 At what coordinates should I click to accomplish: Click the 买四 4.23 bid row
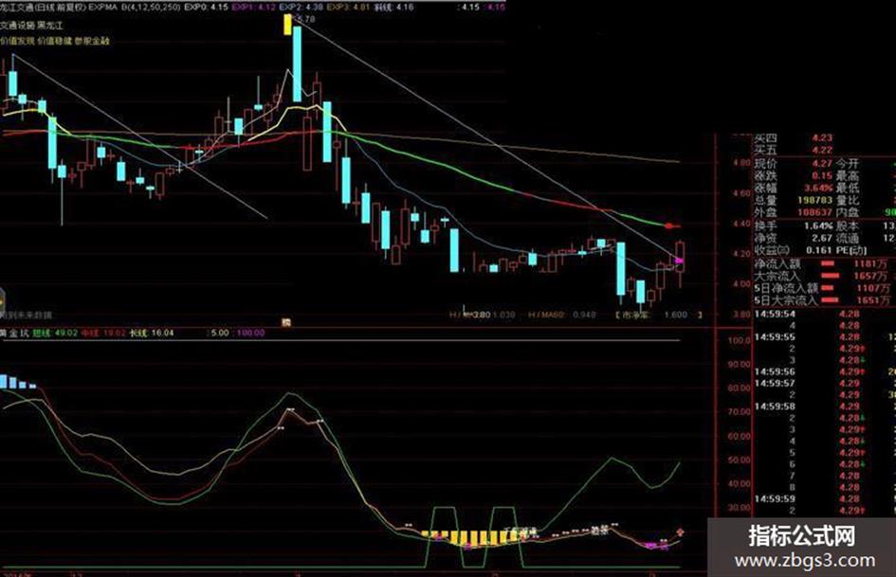794,137
